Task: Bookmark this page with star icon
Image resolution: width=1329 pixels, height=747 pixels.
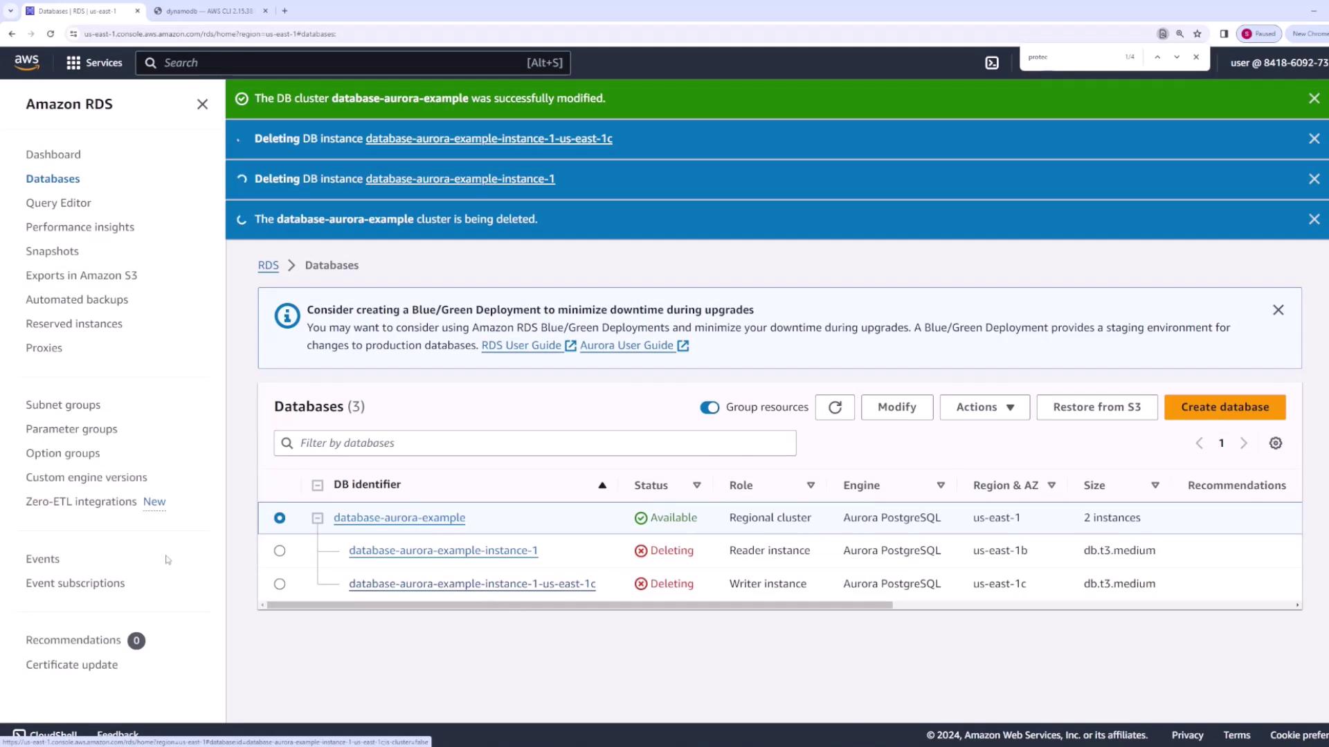Action: tap(1197, 34)
